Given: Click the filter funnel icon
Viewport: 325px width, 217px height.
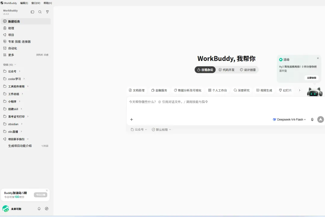Looking at the screenshot, I should [x=48, y=12].
